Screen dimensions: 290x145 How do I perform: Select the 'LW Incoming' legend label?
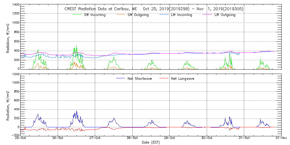point(182,15)
